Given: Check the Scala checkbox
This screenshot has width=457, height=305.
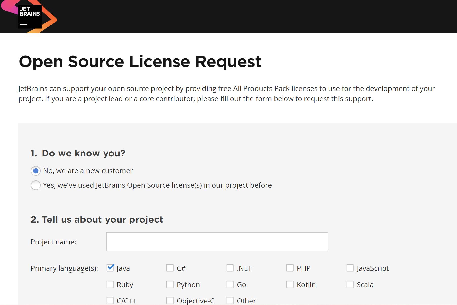Looking at the screenshot, I should click(350, 284).
